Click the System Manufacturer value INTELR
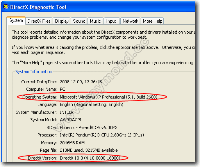 (x=66, y=112)
